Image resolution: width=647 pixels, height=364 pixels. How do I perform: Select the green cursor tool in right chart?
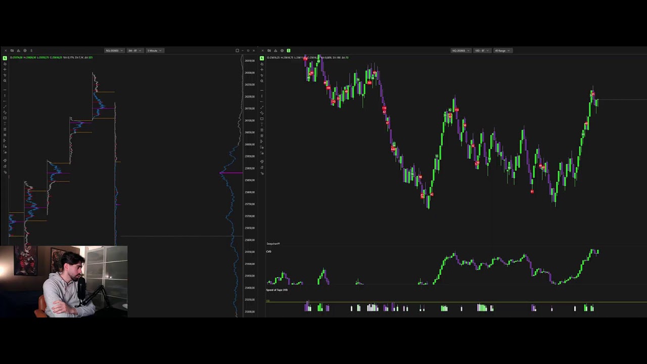(x=262, y=58)
